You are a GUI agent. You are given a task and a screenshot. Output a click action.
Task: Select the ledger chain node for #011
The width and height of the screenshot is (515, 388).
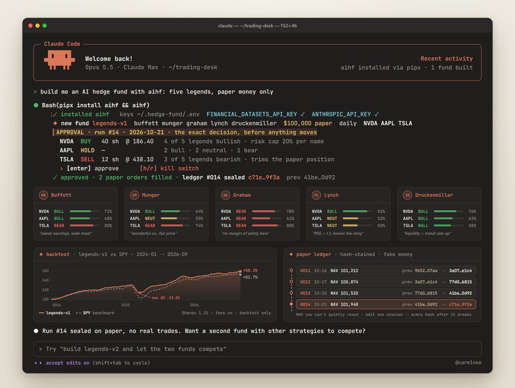pyautogui.click(x=291, y=270)
